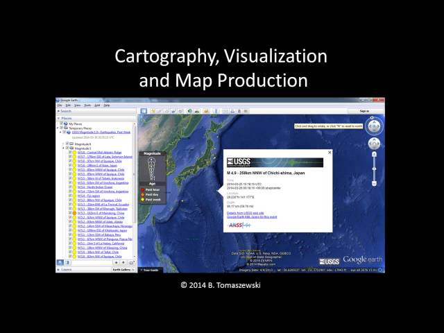Open the Adak, Alaska earthquake entry link
This screenshot has height=333, width=444.
100,222
